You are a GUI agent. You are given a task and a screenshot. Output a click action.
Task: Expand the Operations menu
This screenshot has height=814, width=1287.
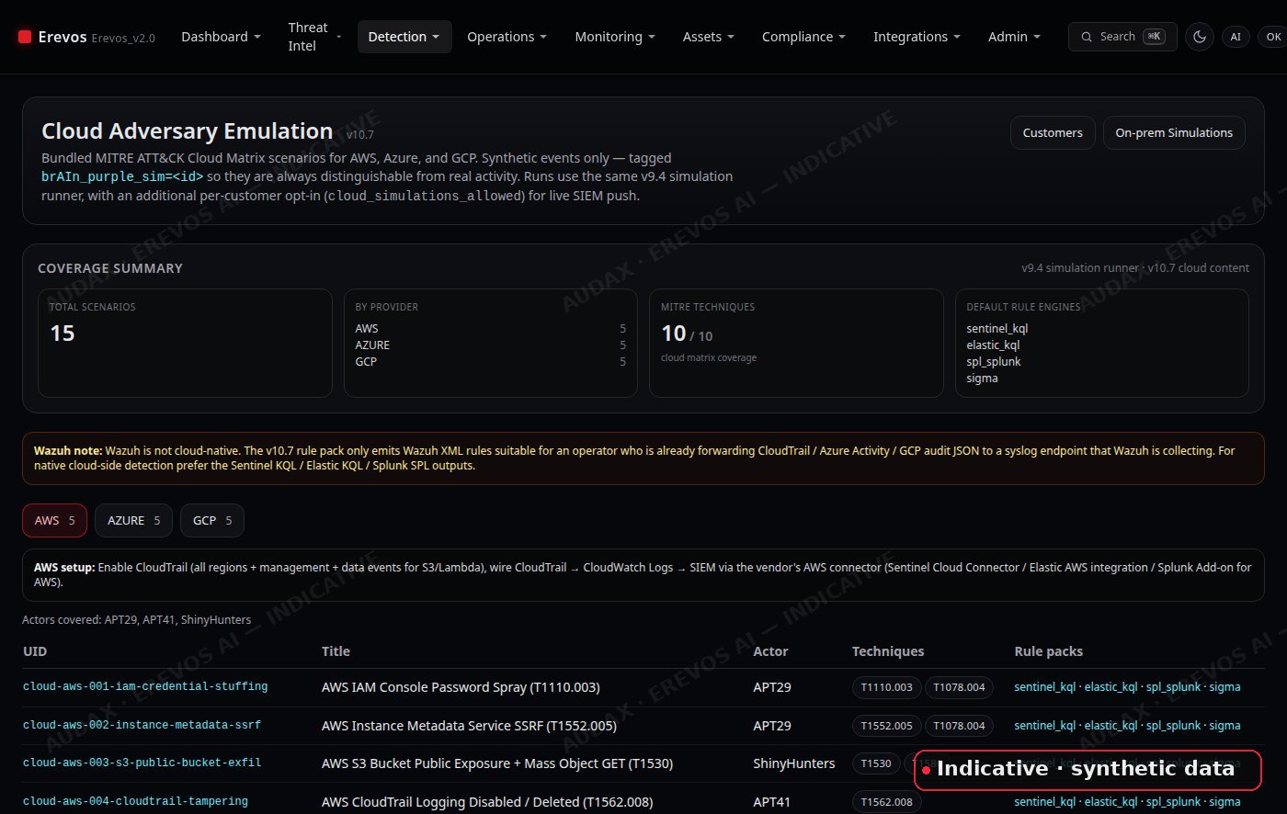click(x=507, y=37)
